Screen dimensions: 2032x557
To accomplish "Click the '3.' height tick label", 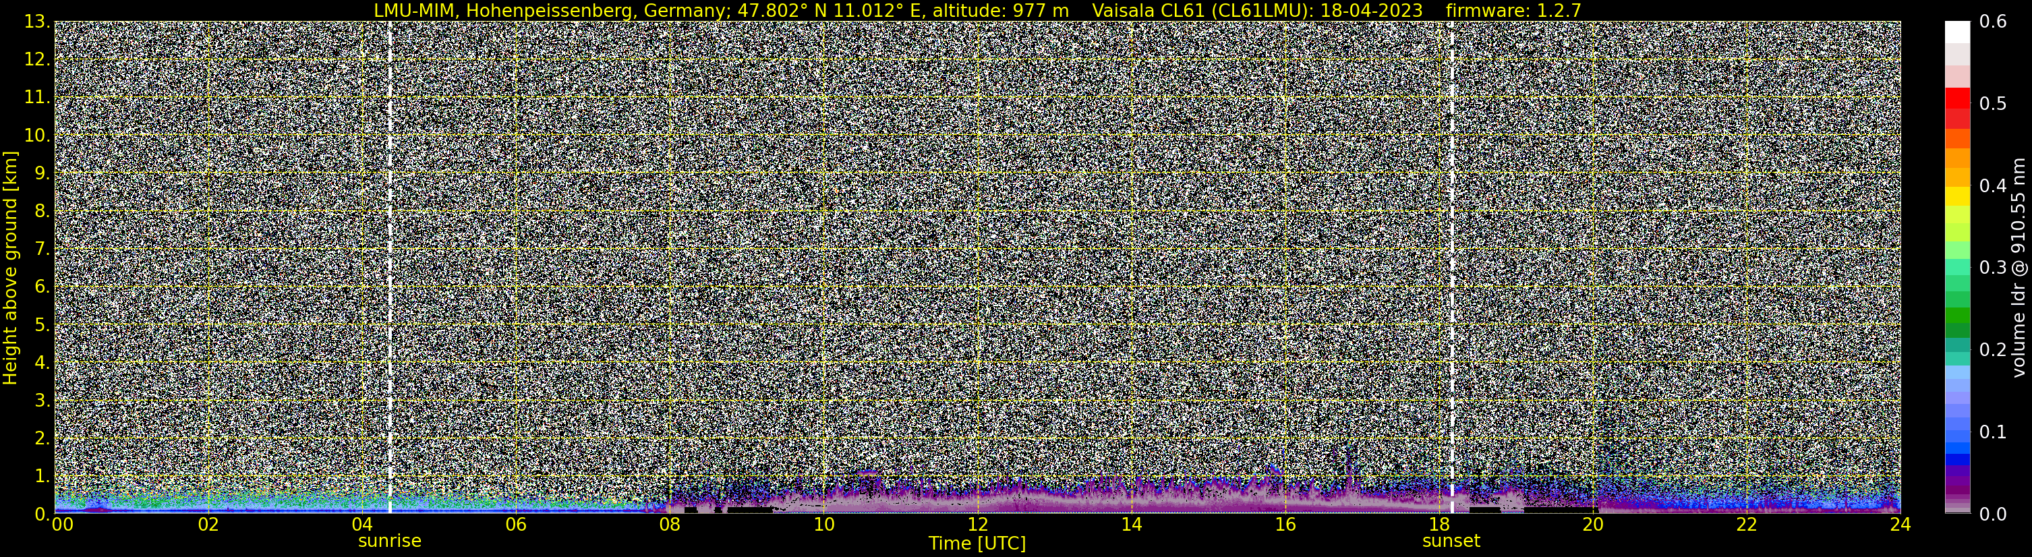I will 42,401.
